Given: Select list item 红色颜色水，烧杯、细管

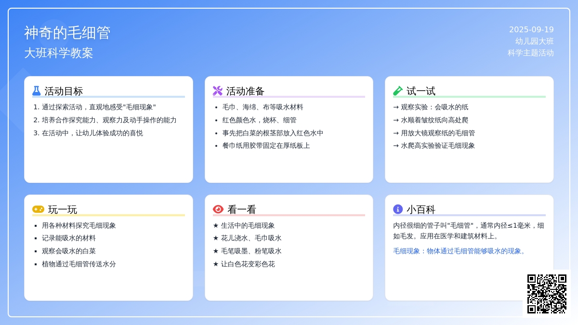Looking at the screenshot, I should 259,120.
